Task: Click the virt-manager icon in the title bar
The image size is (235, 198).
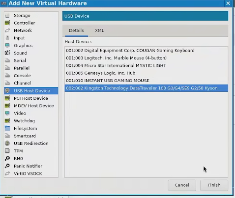Action: click(x=3, y=3)
